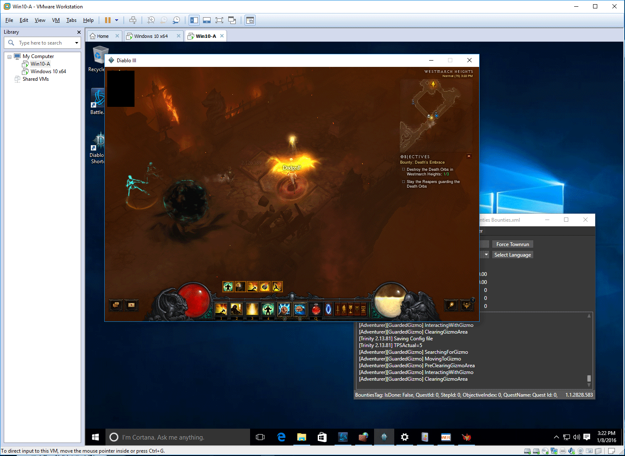
Task: Click the Diablo III taskbar button
Action: pyautogui.click(x=384, y=437)
